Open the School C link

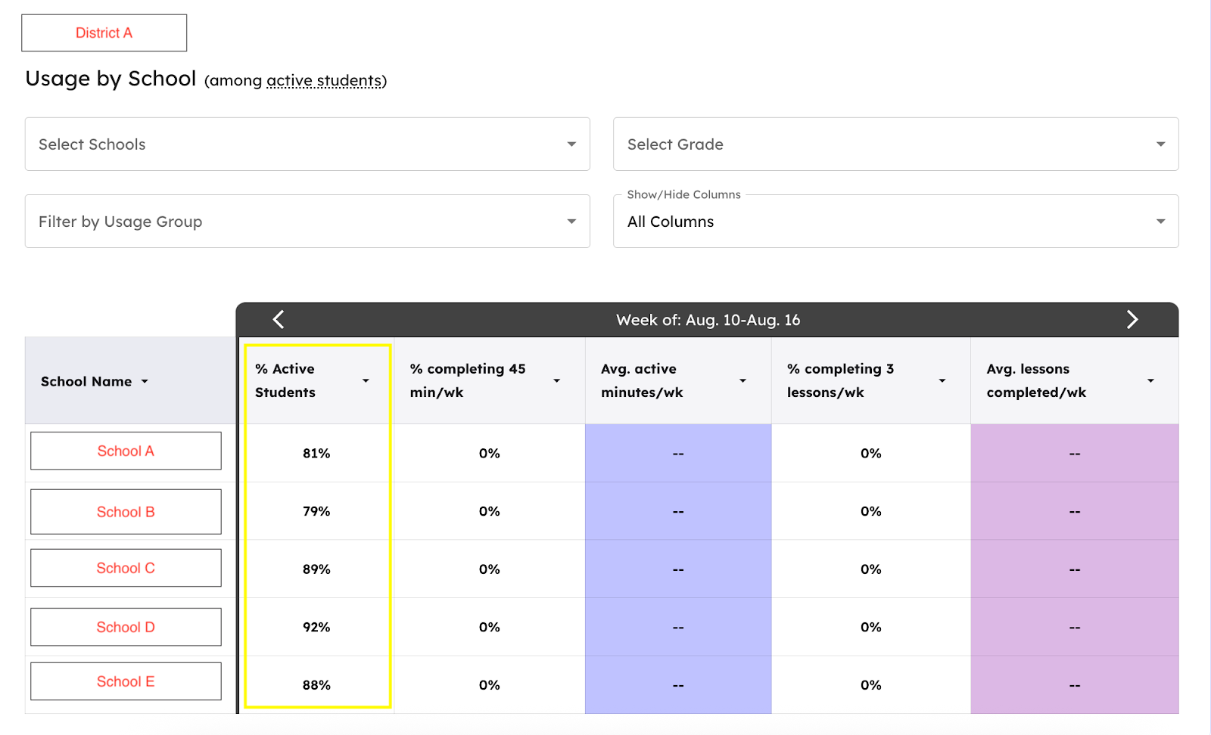[126, 568]
